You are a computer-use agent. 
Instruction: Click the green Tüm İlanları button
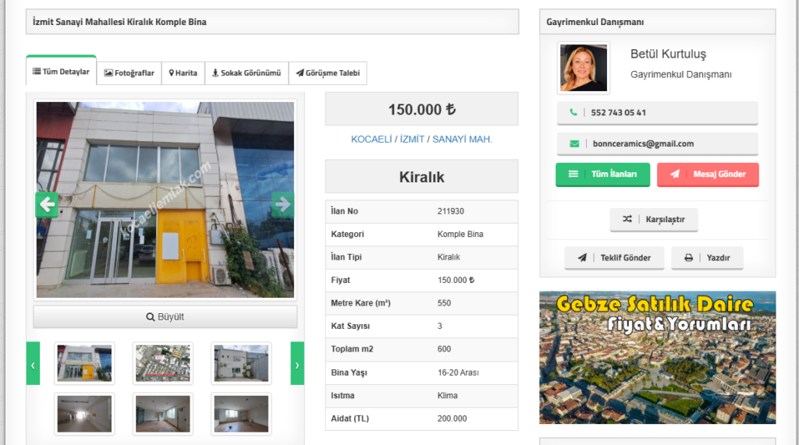click(x=602, y=175)
